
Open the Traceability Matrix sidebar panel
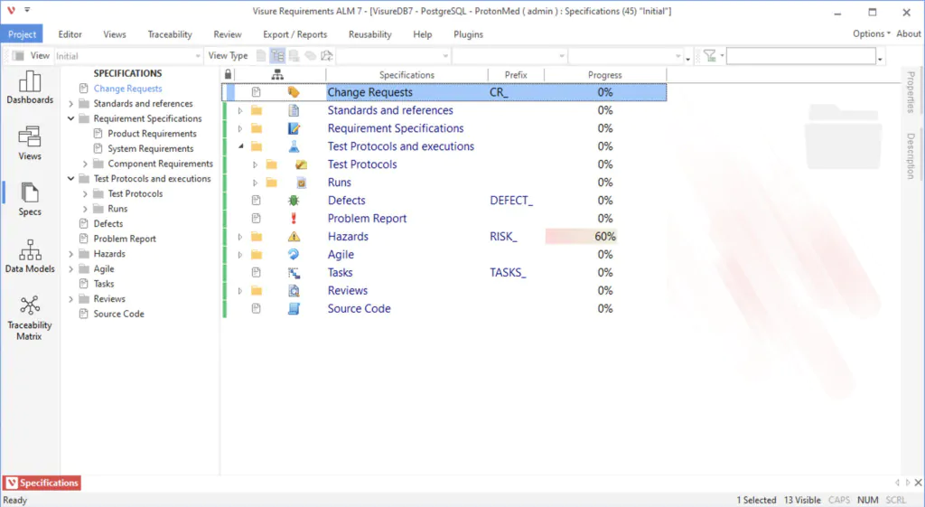pyautogui.click(x=30, y=317)
